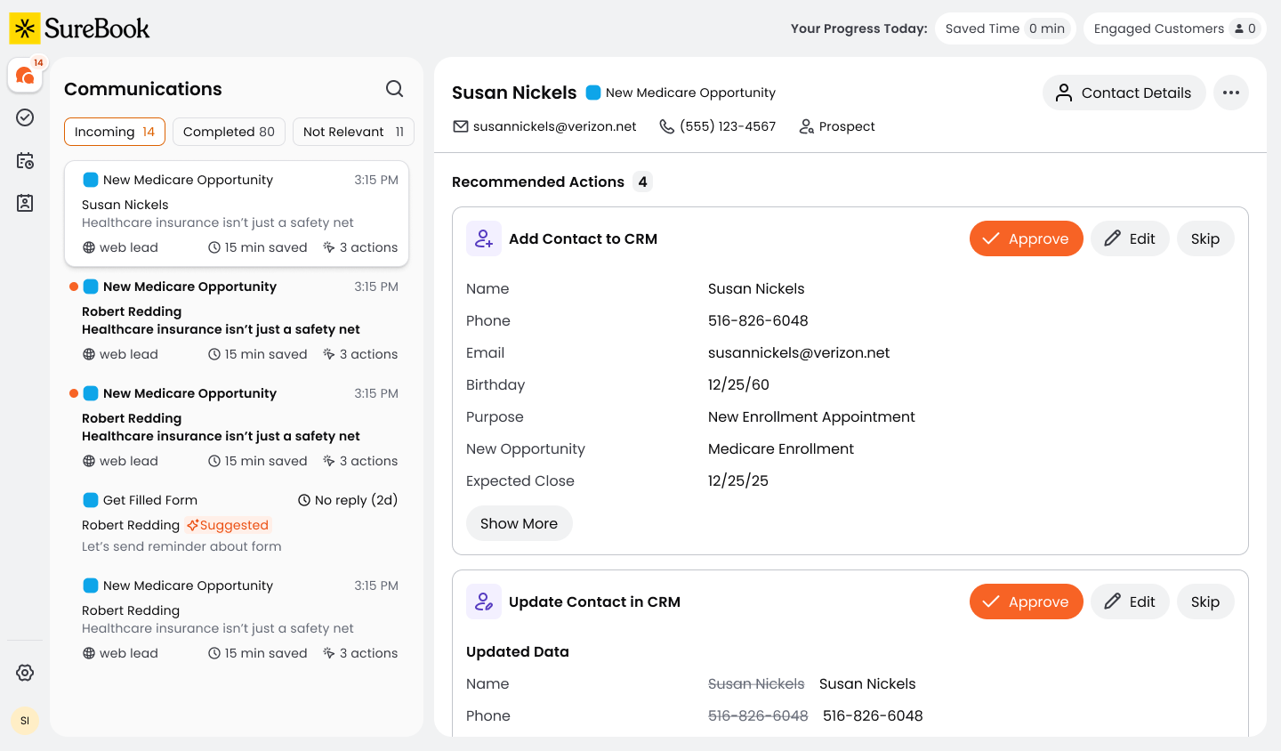This screenshot has width=1281, height=751.
Task: Open the three-dot more options menu
Action: (x=1231, y=93)
